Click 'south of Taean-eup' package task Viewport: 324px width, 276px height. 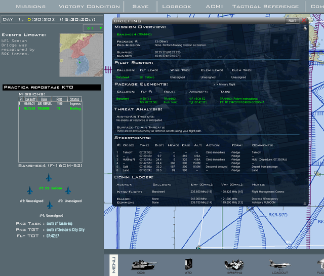pos(60,224)
